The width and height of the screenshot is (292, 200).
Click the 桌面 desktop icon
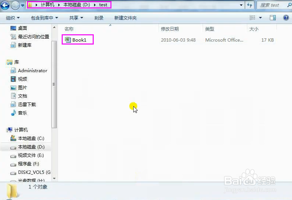tap(13, 28)
